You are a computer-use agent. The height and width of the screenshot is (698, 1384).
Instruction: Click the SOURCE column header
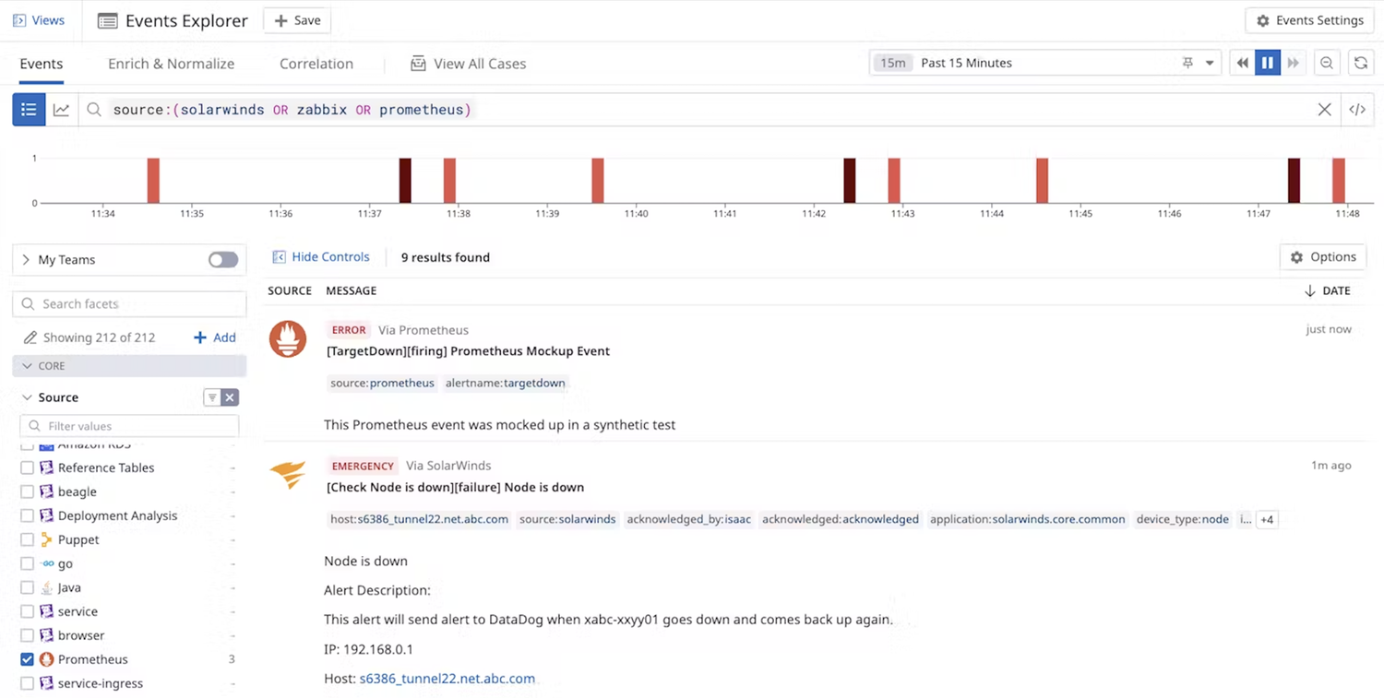[x=290, y=290]
